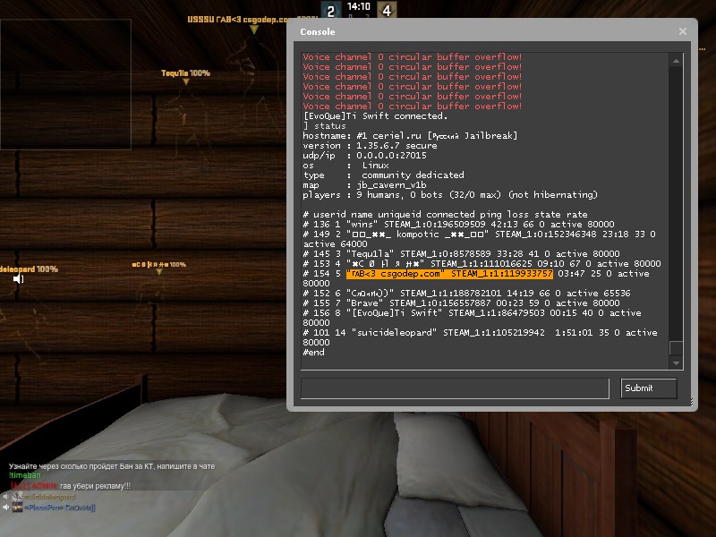Click the blue team score of 2

point(330,11)
